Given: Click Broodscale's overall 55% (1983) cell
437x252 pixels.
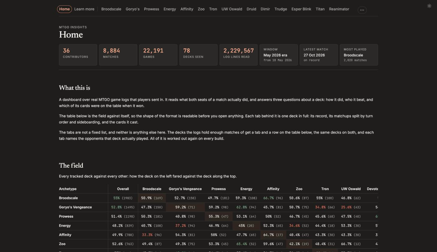Looking at the screenshot, I should [123, 198].
